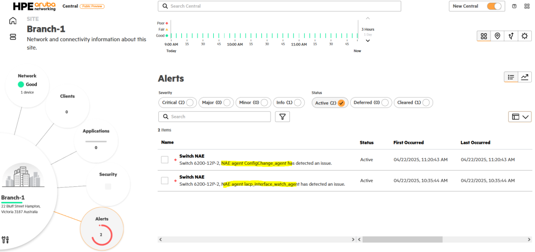Disable the Active status filter
This screenshot has height=252, width=535.
click(x=341, y=103)
